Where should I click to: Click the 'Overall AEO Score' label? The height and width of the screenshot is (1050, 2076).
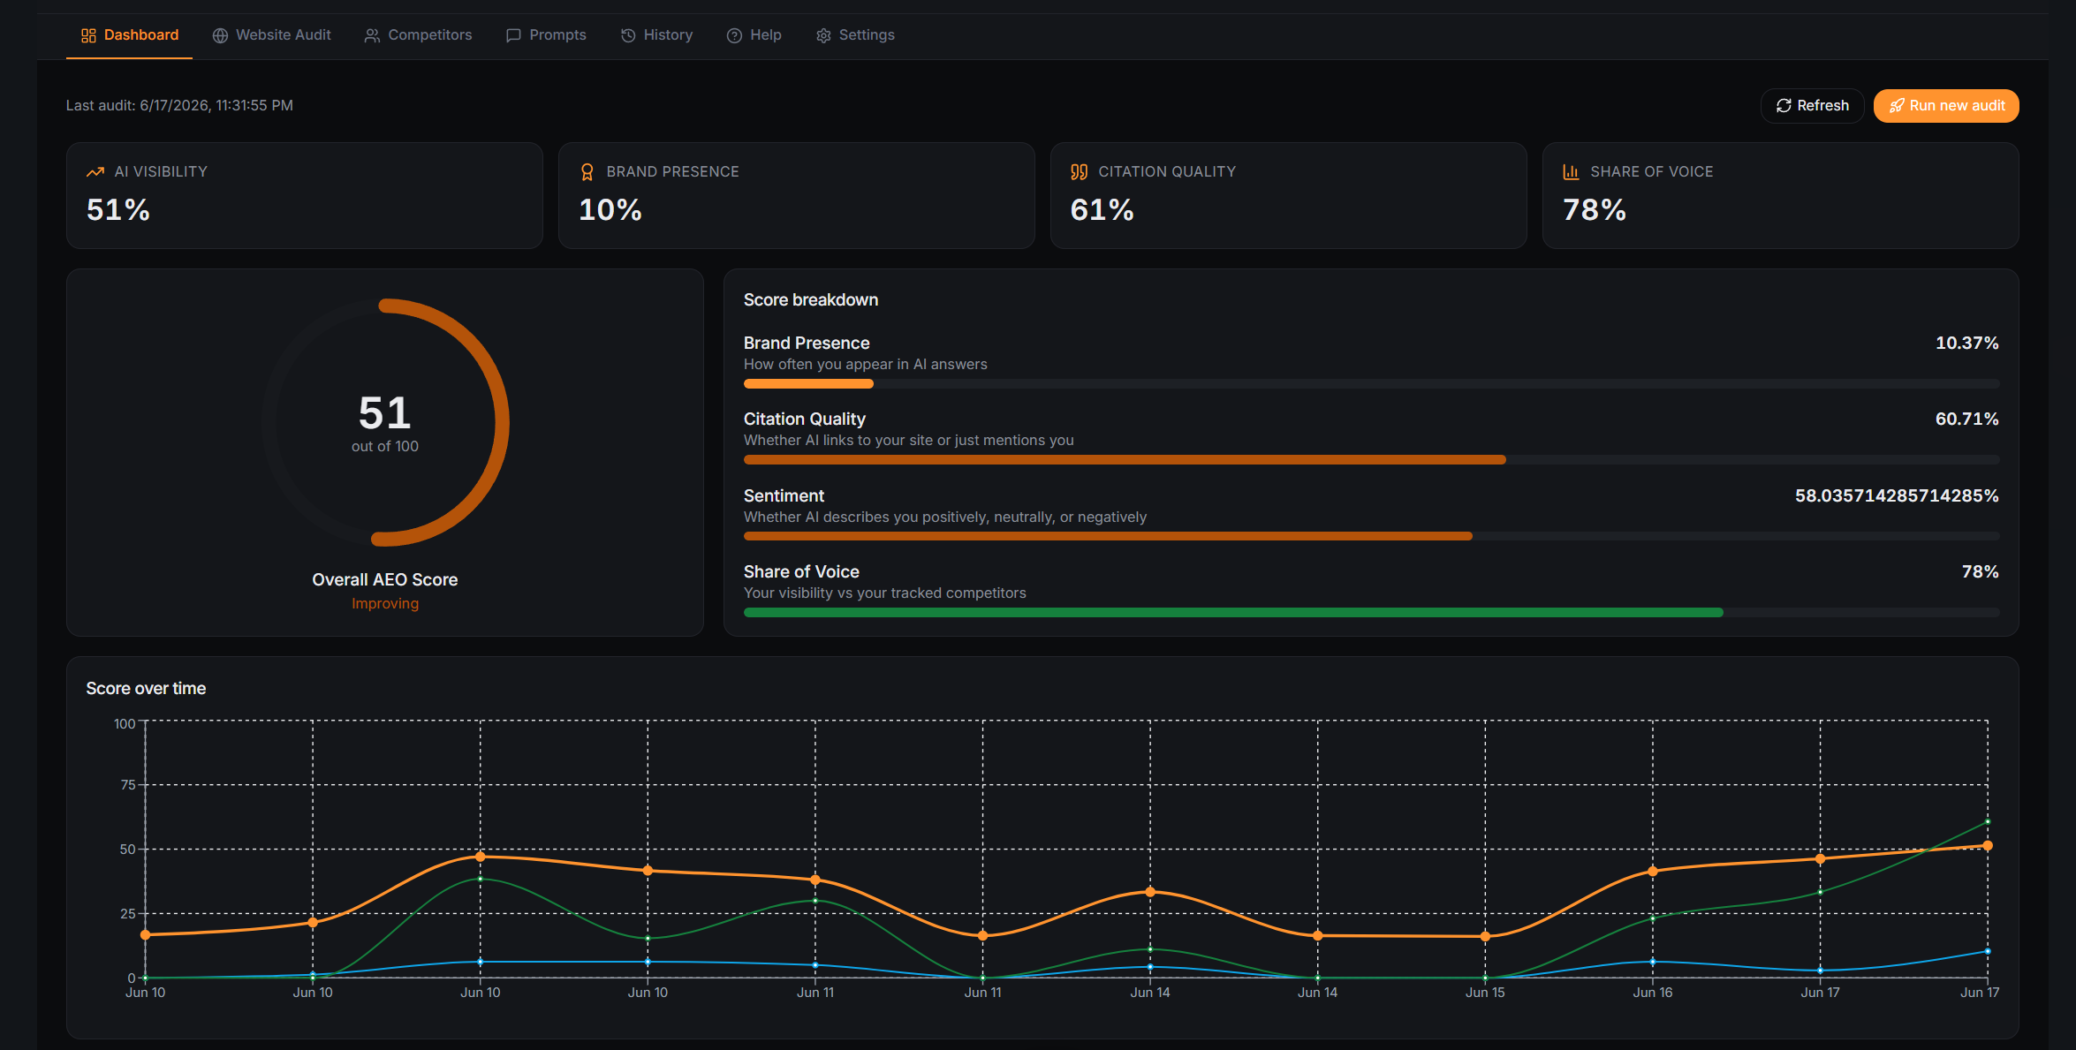point(385,580)
